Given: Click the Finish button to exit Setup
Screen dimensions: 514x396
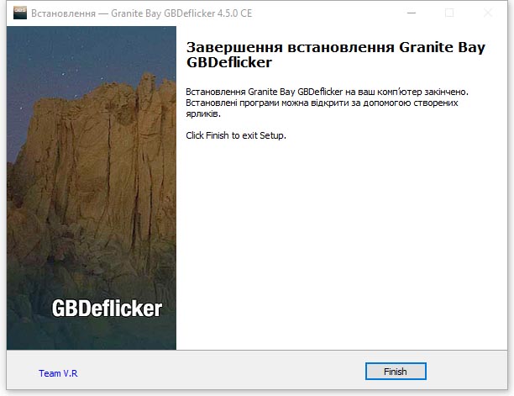Looking at the screenshot, I should (x=396, y=372).
